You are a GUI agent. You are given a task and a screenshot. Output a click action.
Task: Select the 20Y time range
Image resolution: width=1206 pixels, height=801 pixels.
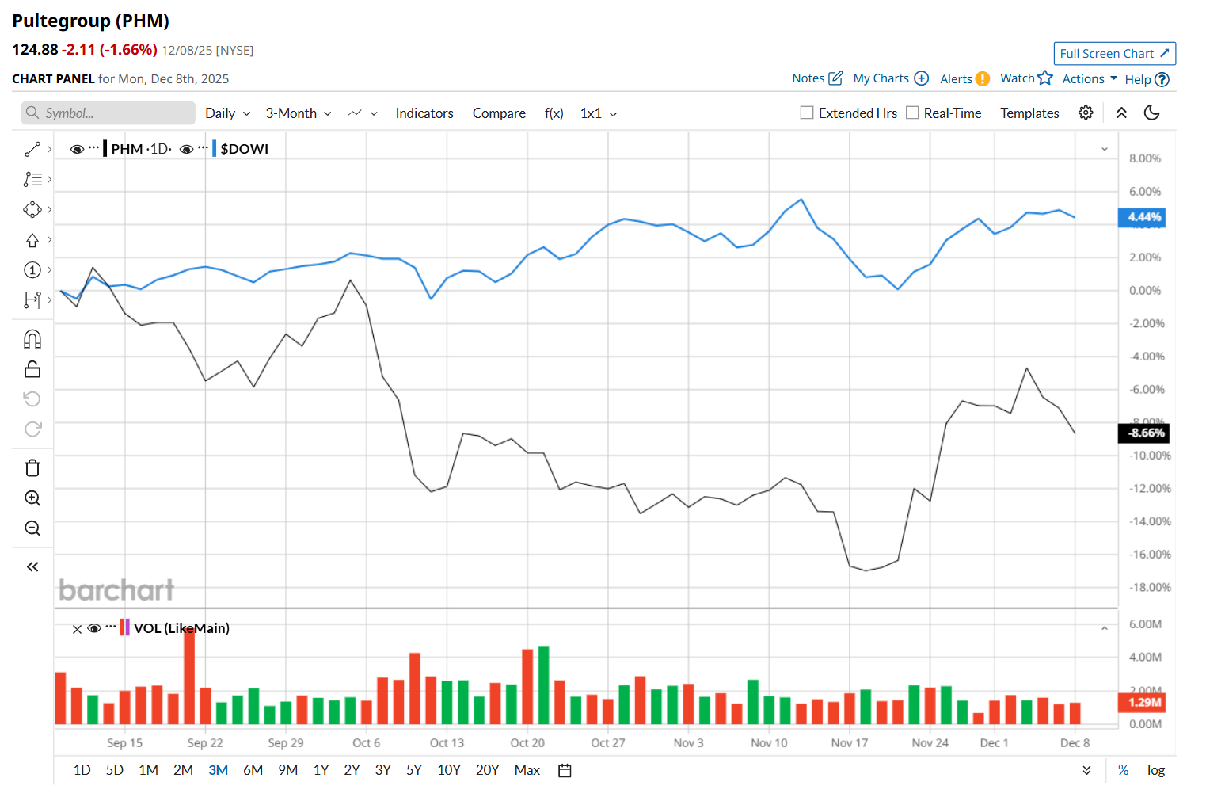click(487, 770)
